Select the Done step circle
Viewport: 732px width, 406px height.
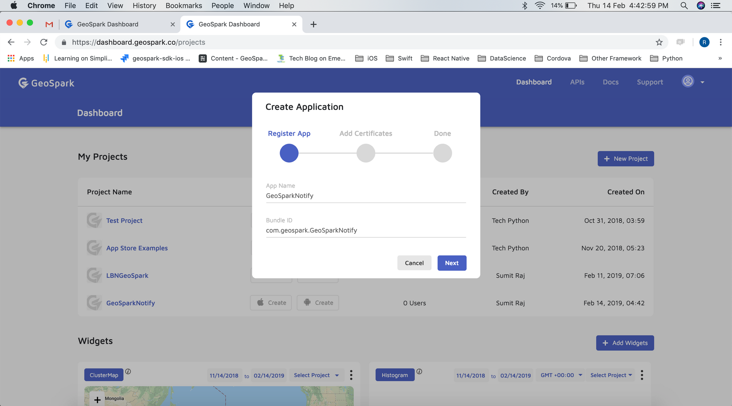(x=442, y=153)
